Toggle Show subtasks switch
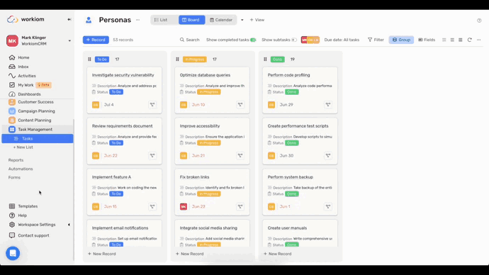 pos(294,40)
